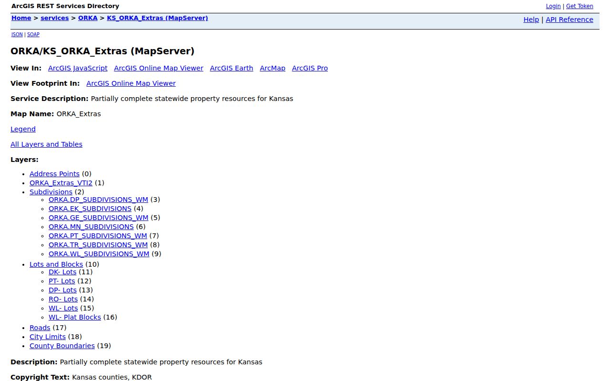
Task: Open the Login link
Action: [x=553, y=6]
